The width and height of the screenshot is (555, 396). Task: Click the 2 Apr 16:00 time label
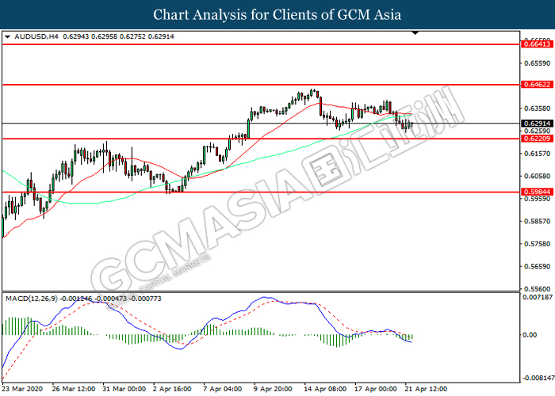pos(172,389)
